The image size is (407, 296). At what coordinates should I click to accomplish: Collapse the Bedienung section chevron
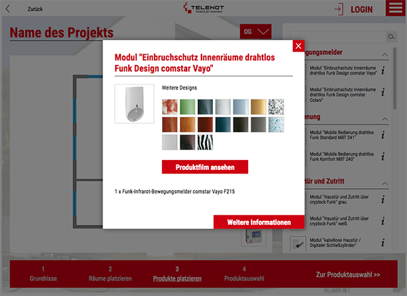click(385, 119)
